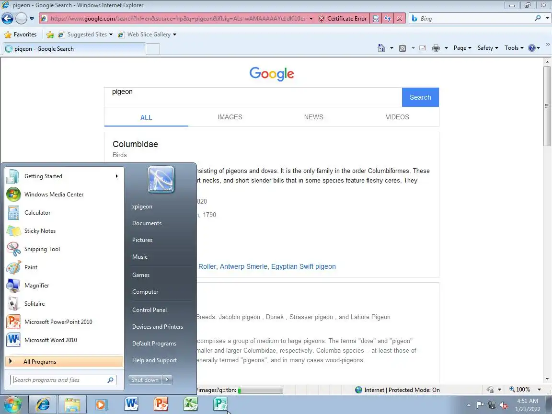Click the Windows Media Player taskbar icon
Viewport: 552px width, 414px height.
click(101, 404)
